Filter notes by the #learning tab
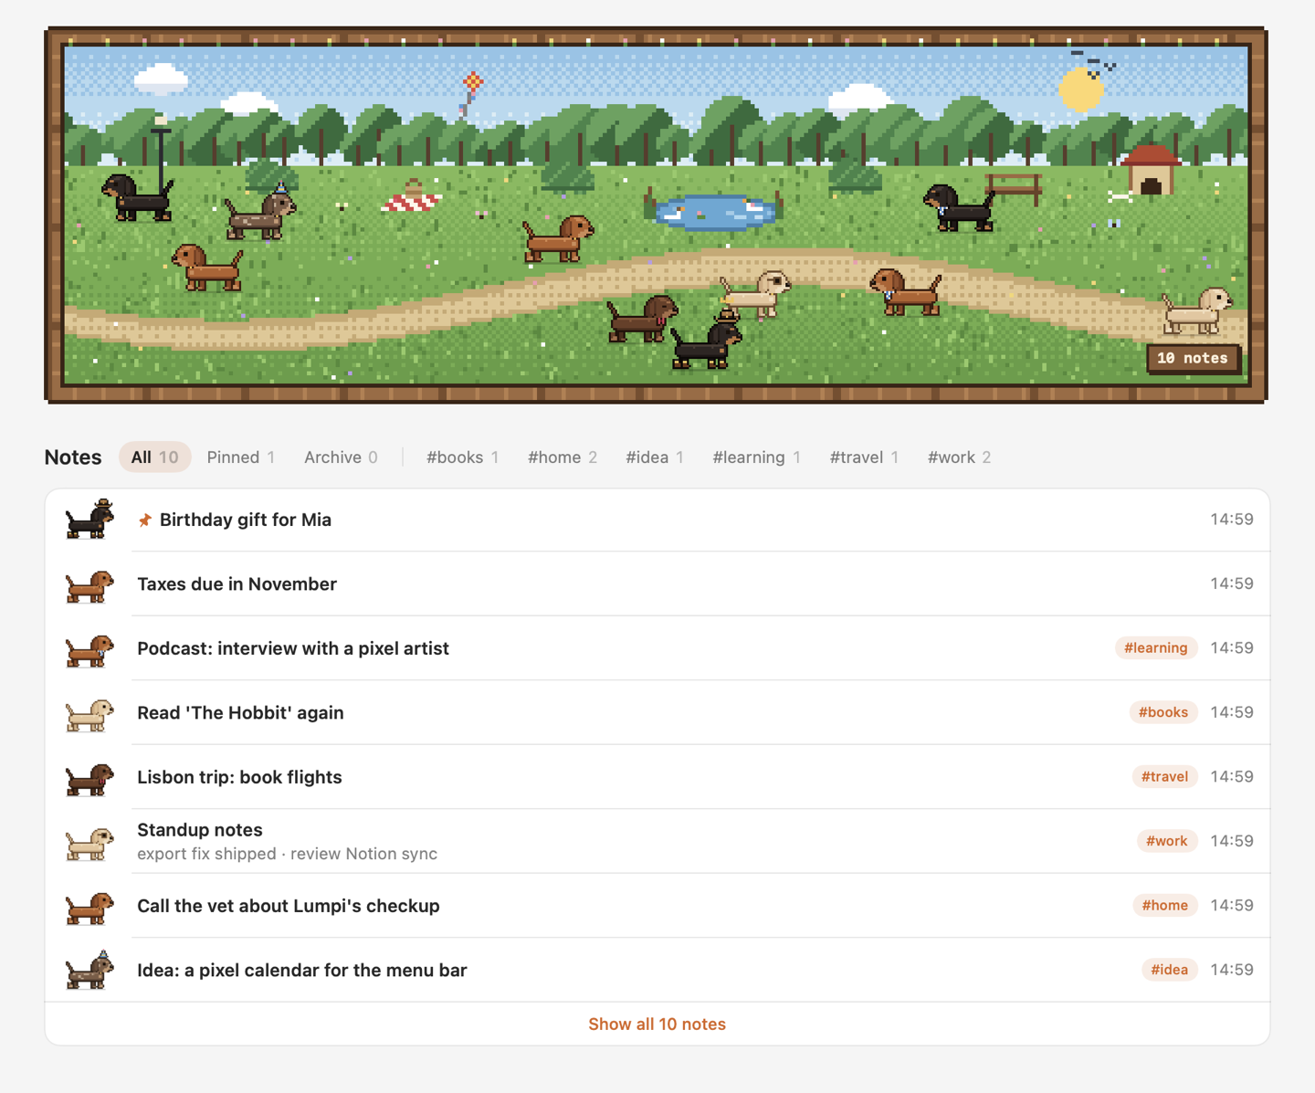 (x=757, y=457)
